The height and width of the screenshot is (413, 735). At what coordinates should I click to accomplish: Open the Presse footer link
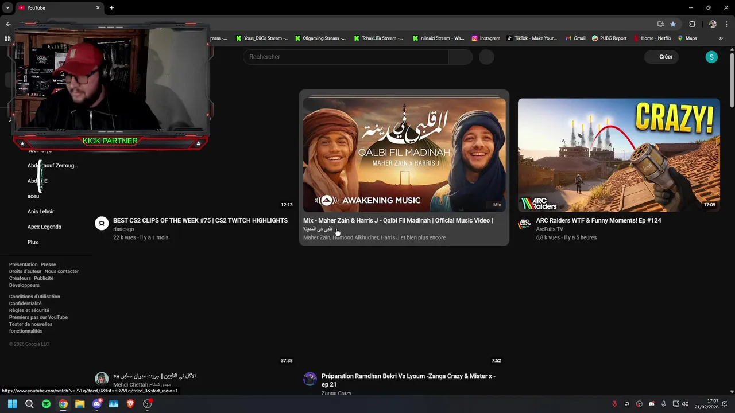(48, 264)
